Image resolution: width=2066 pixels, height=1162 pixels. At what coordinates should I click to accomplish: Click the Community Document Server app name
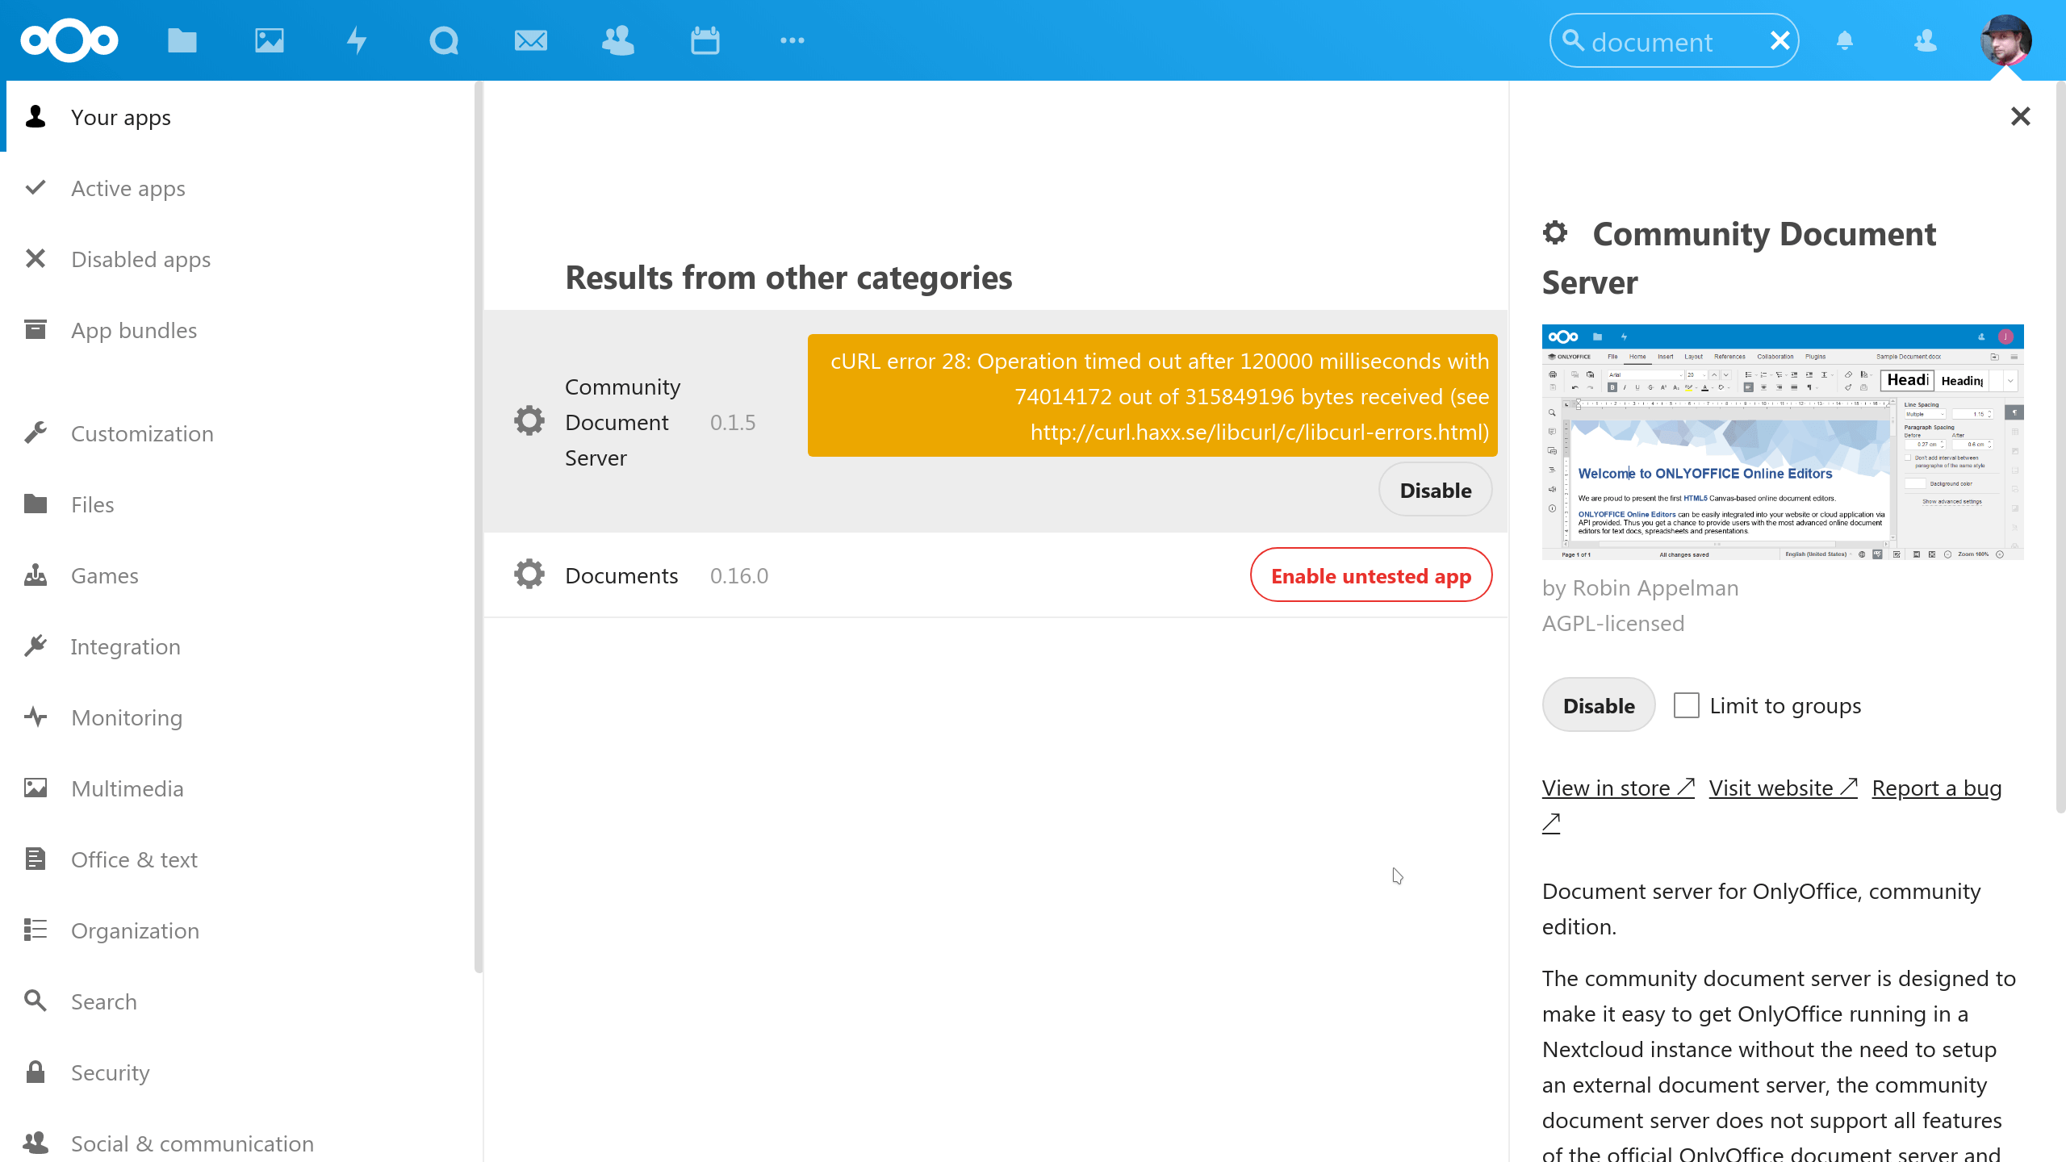coord(623,422)
